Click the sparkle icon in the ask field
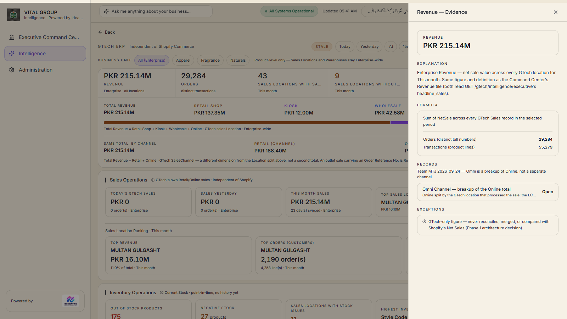Viewport: 567px width, 319px height. [x=106, y=11]
